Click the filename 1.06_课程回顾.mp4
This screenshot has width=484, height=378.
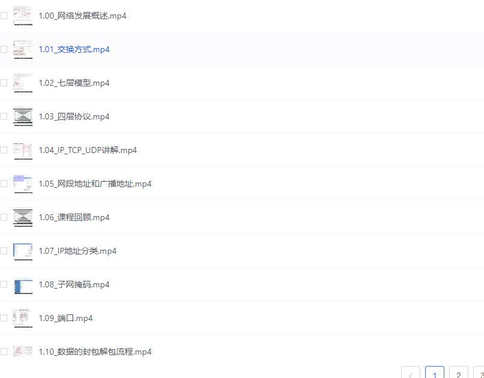[74, 217]
